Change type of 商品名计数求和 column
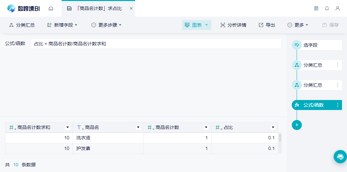Image resolution: width=347 pixels, height=172 pixels. [12, 127]
